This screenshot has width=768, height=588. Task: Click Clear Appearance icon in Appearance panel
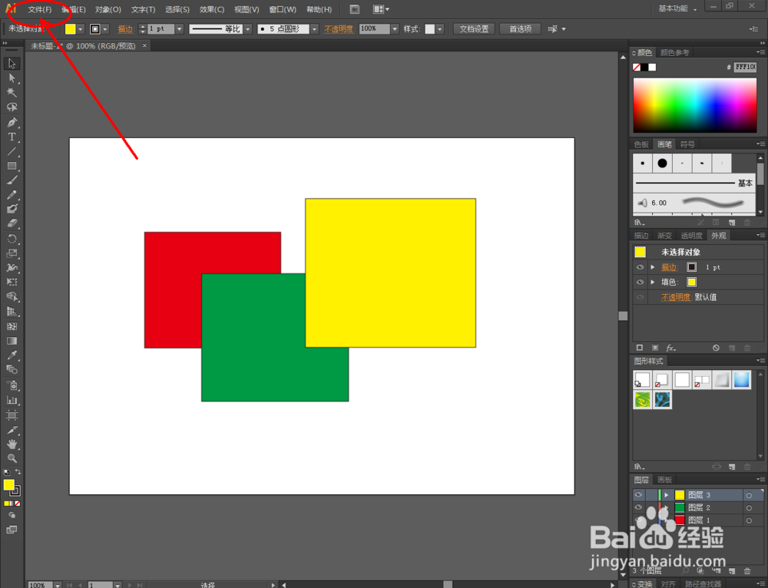pyautogui.click(x=716, y=348)
